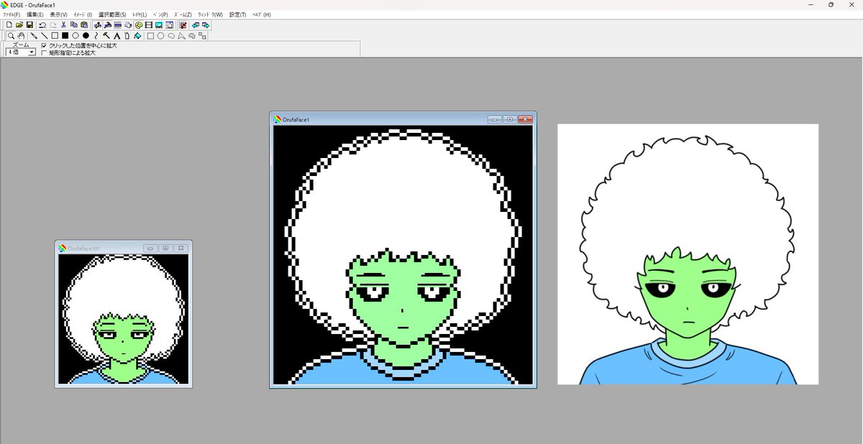The width and height of the screenshot is (863, 444).
Task: Create a new file with the blank page icon
Action: (x=9, y=24)
